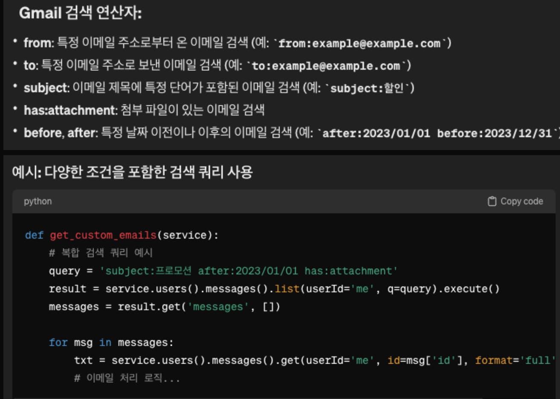
Task: Click the 'python' language label
Action: point(38,201)
